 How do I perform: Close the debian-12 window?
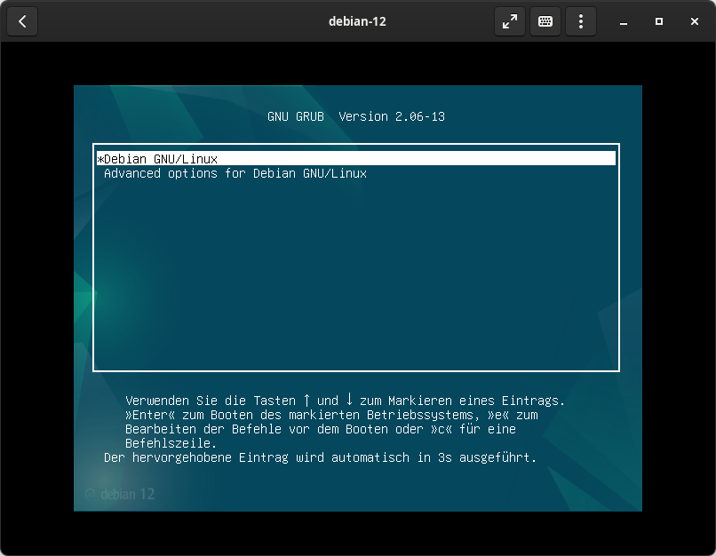coord(695,21)
